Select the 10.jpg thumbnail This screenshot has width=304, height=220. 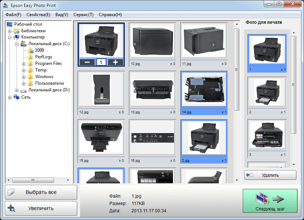coord(153,44)
